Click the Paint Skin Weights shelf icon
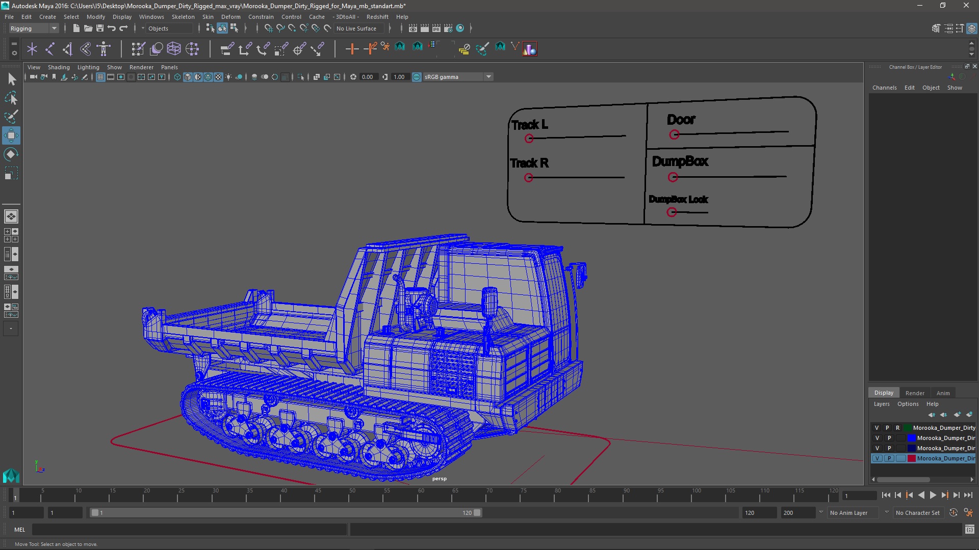This screenshot has width=979, height=550. click(x=139, y=49)
